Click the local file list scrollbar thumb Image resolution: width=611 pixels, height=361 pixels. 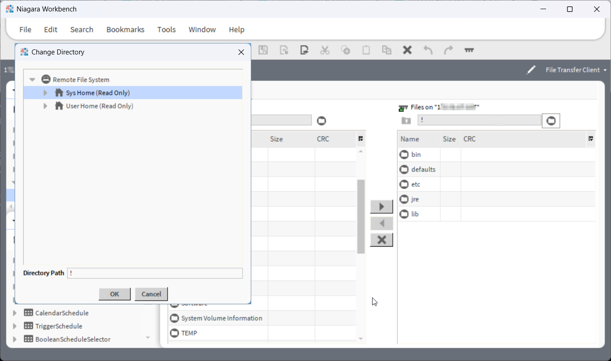(361, 216)
